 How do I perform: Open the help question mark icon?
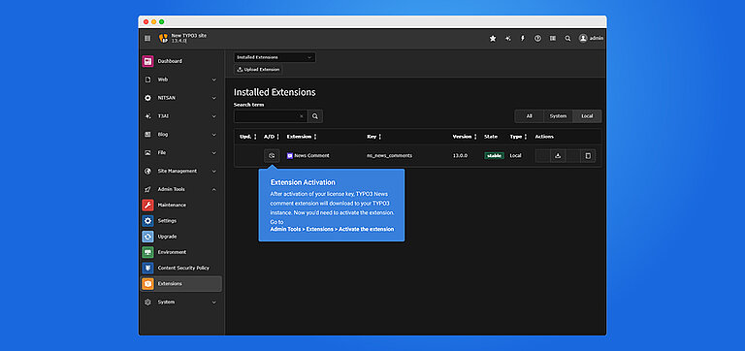[537, 39]
